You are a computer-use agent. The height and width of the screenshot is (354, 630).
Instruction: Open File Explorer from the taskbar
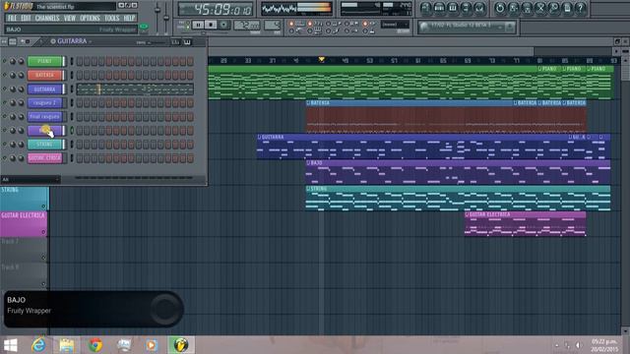point(67,345)
